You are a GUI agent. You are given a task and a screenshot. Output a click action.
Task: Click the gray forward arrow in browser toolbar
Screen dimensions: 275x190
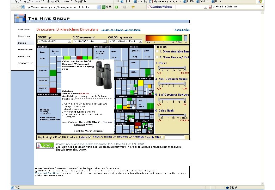tap(125, 7)
